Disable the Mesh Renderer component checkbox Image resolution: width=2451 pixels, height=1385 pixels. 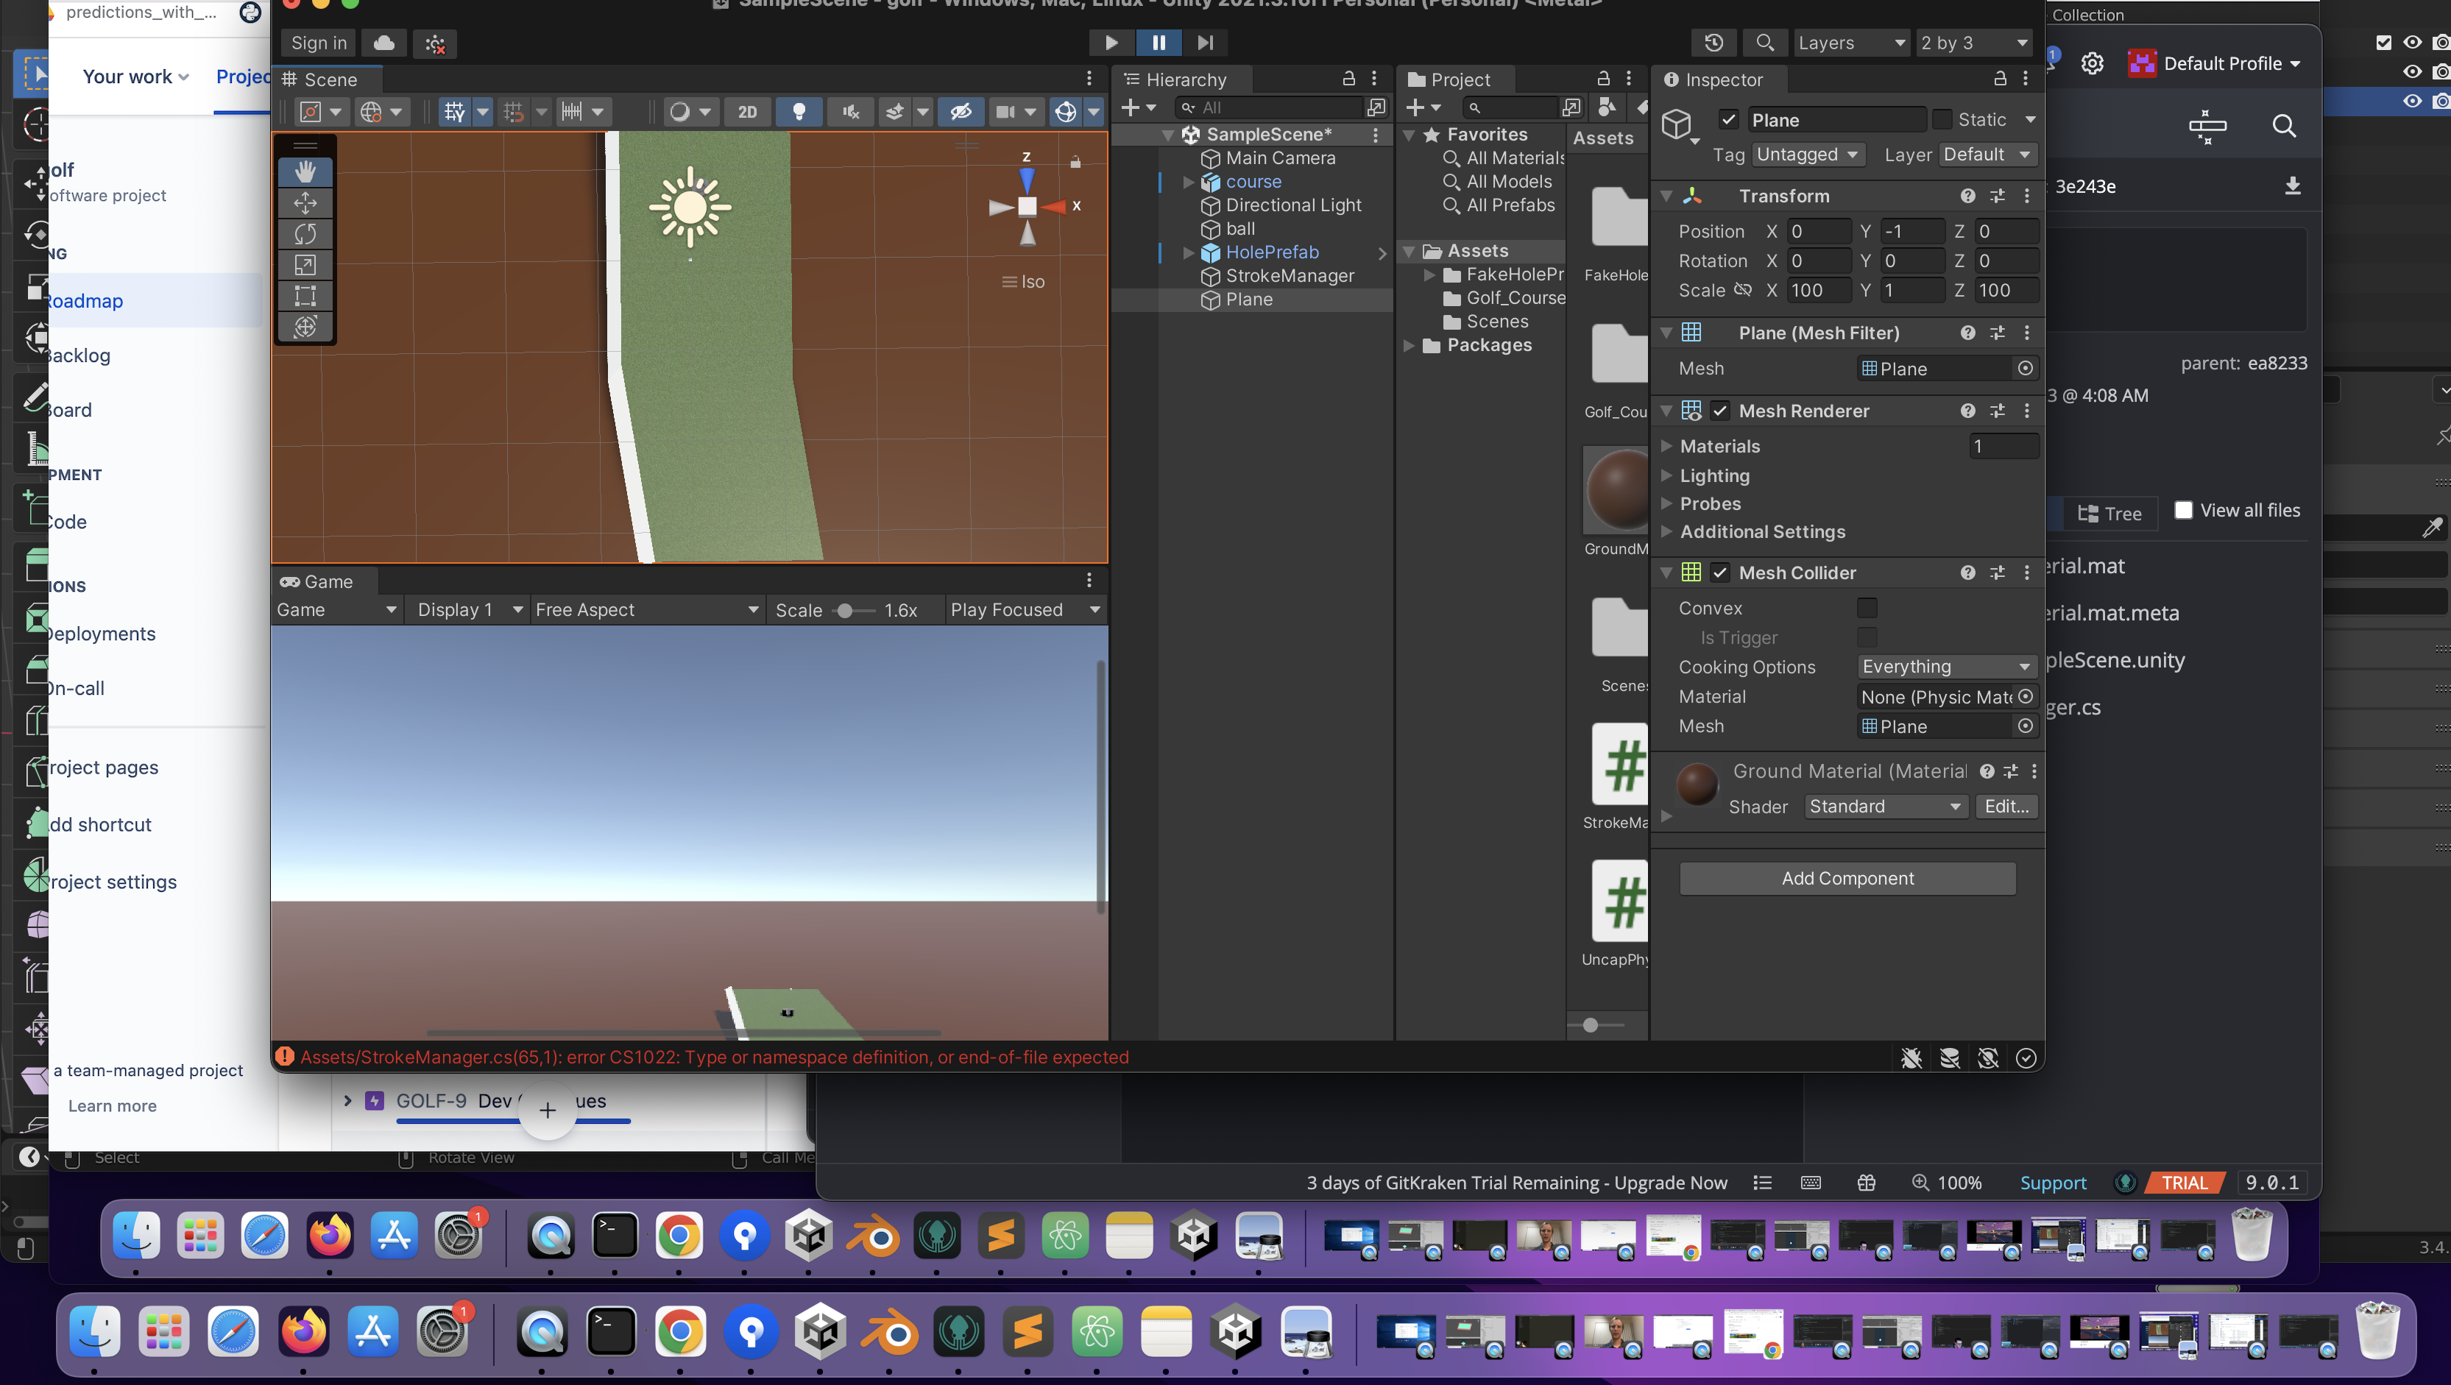(x=1719, y=411)
